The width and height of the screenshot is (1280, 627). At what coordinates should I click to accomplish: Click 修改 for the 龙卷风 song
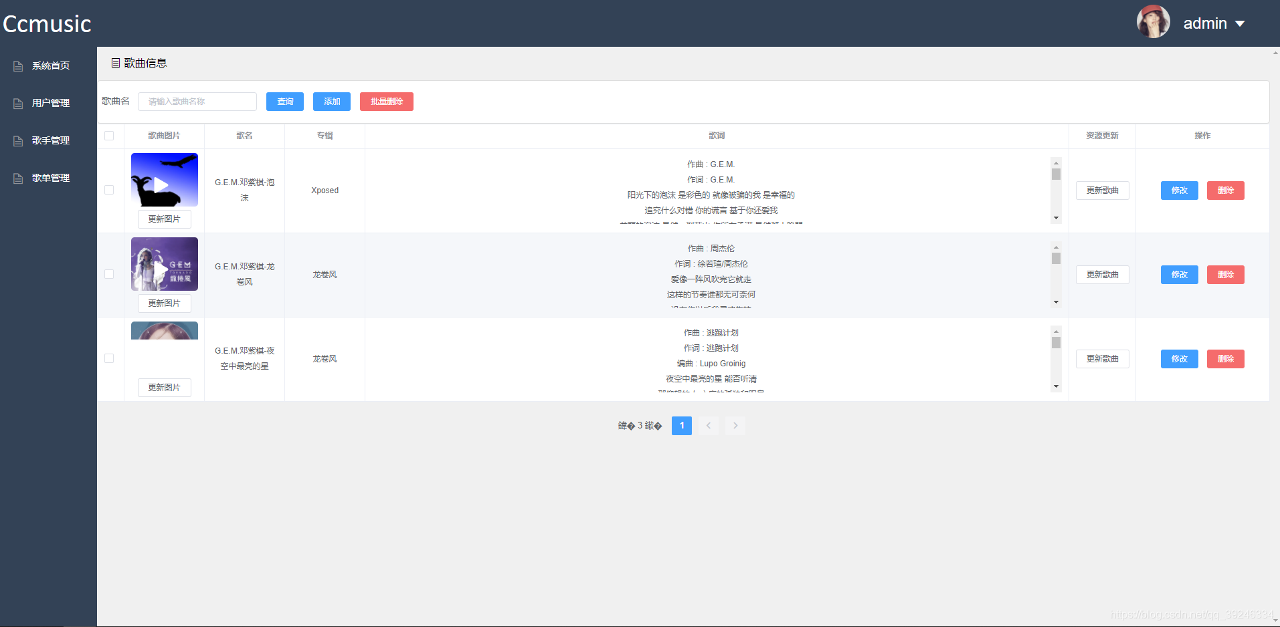pos(1180,275)
